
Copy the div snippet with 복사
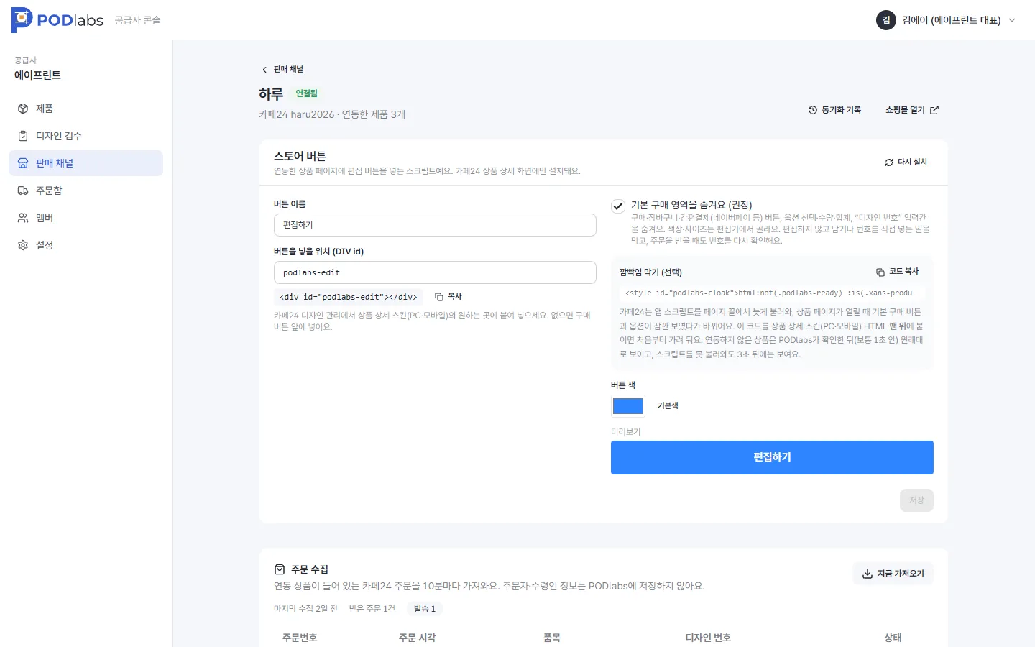448,296
